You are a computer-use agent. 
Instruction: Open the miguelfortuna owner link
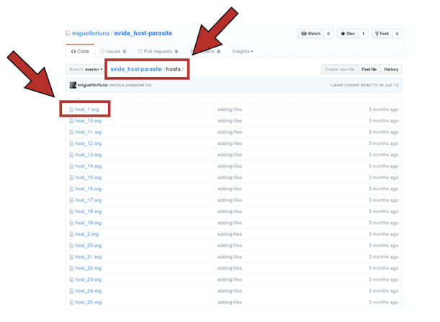click(x=90, y=33)
